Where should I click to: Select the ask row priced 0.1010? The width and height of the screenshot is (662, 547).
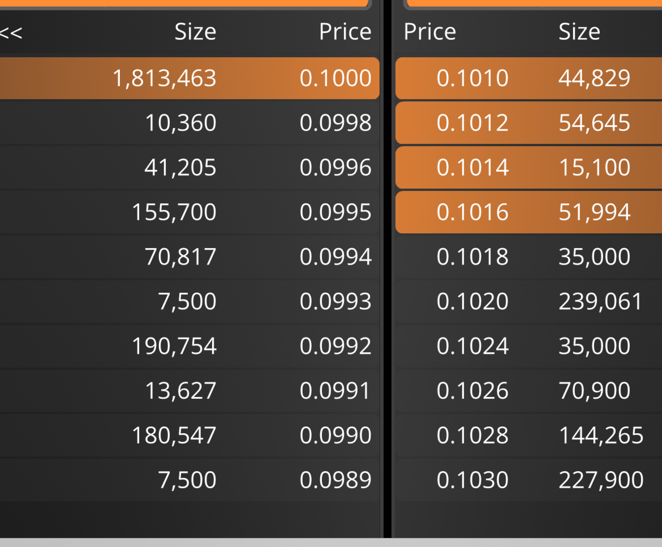tap(528, 78)
